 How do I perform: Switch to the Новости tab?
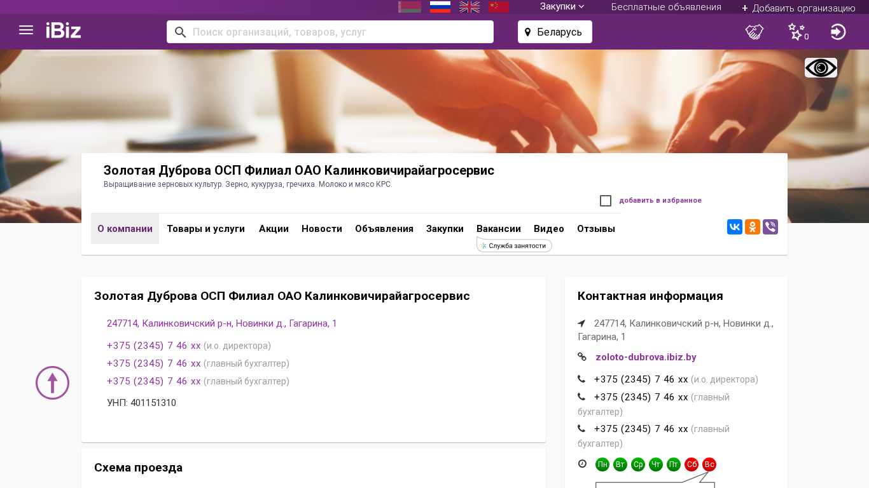pyautogui.click(x=322, y=229)
